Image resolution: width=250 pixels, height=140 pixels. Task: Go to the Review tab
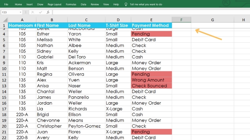coord(95,4)
